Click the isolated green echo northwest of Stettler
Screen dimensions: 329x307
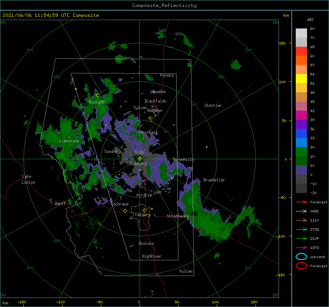[235, 65]
